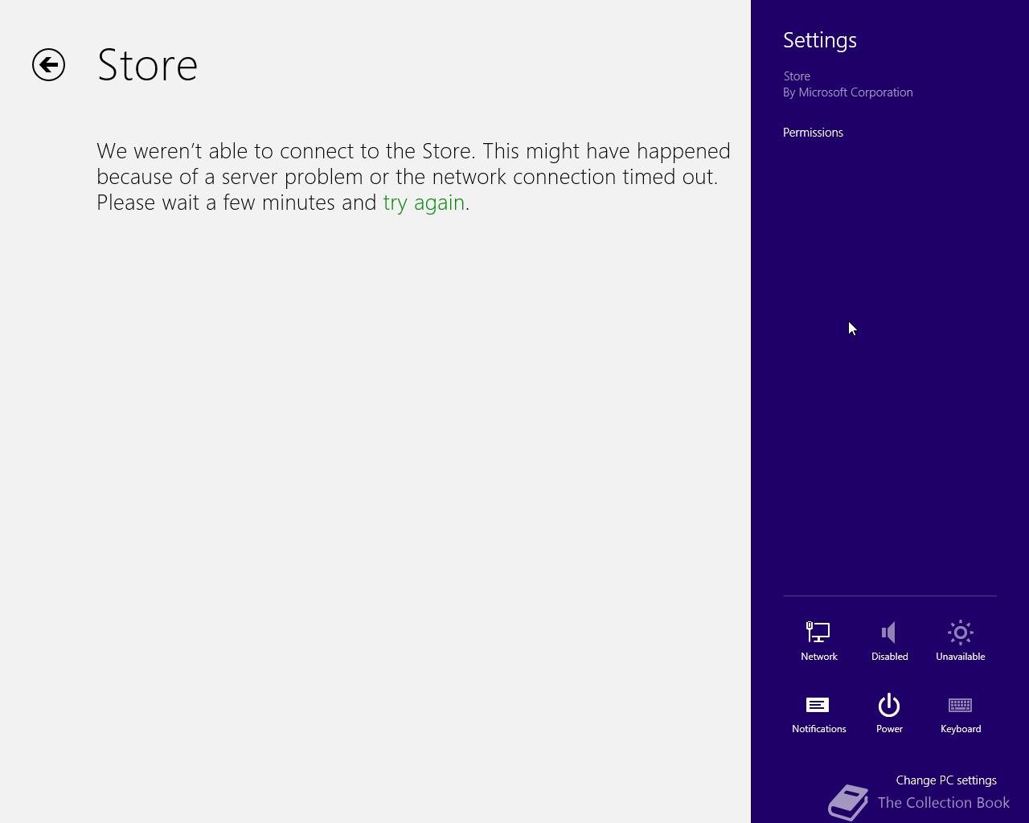
Task: Click the "try again" link
Action: (424, 203)
